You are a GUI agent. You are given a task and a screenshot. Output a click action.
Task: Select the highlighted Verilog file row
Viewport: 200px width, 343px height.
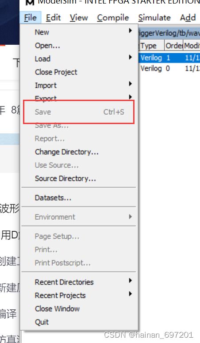click(169, 58)
